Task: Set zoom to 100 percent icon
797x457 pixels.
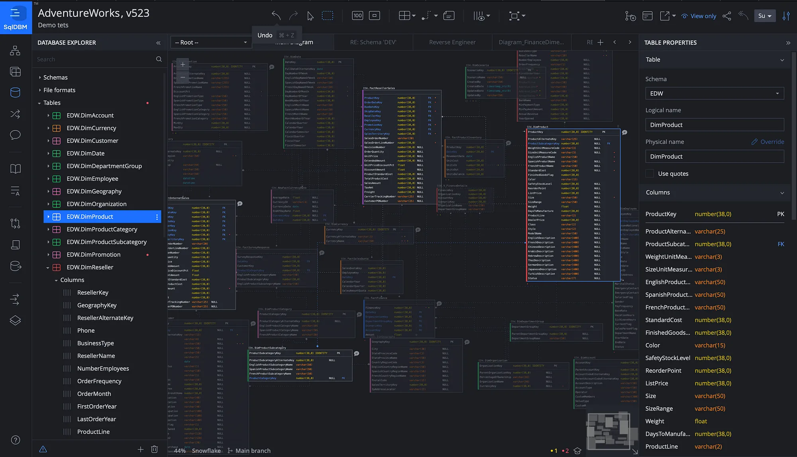Action: (357, 16)
